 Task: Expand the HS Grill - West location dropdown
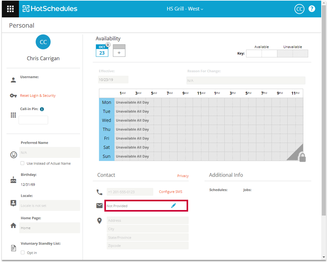[185, 9]
